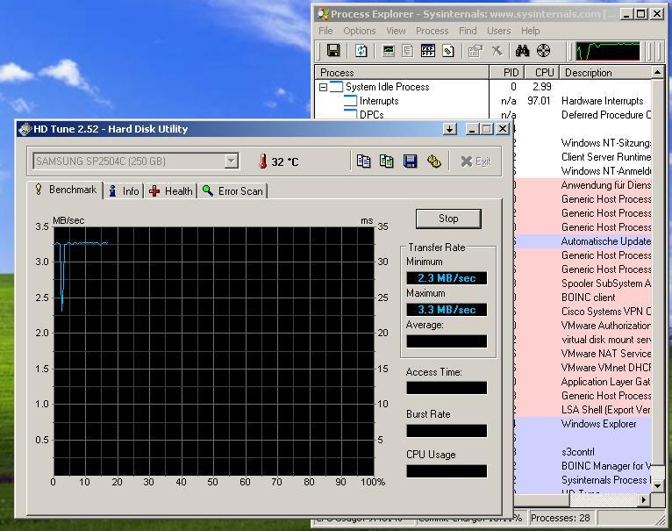Click mini CPU usage graph in toolbar
Viewport: 672px width, 531px height.
(x=607, y=51)
